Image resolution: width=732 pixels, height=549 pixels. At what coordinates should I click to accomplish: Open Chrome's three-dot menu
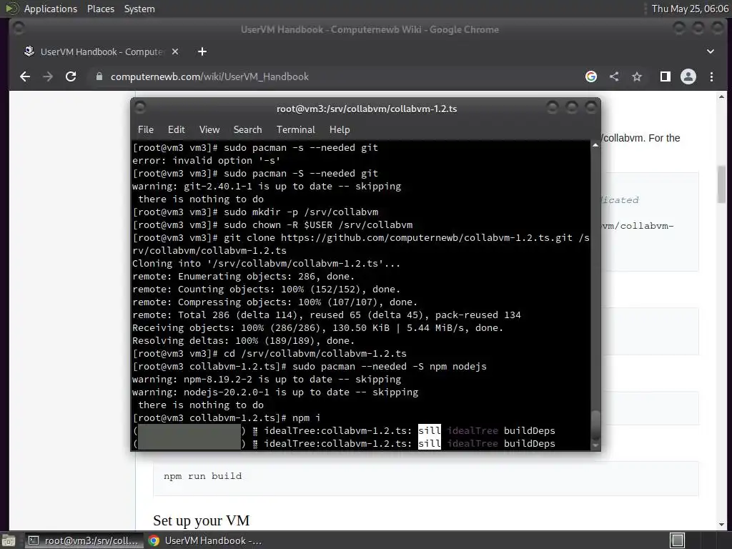tap(711, 76)
